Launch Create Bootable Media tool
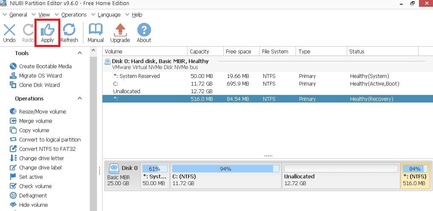 [x=45, y=67]
